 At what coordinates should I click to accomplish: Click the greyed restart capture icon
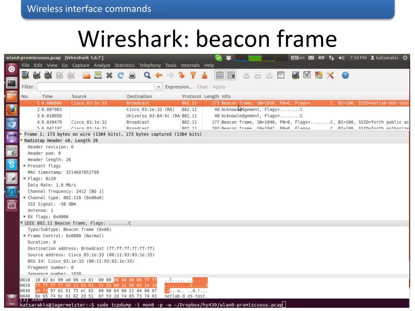(x=71, y=75)
